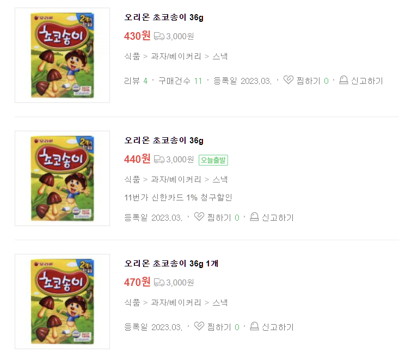Open first 오리온 초코송이 36g product title
The image size is (399, 353).
tap(164, 17)
